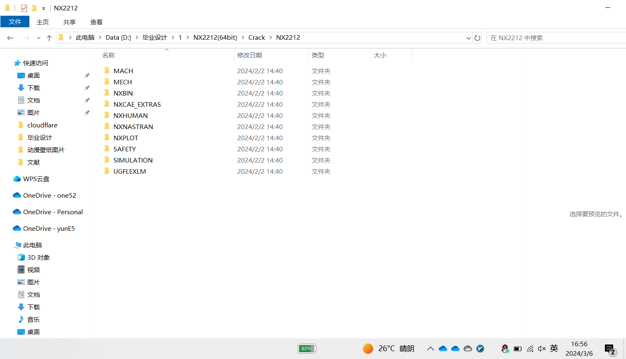626x359 pixels.
Task: Click the WPS云盘 cloud icon
Action: tap(17, 179)
